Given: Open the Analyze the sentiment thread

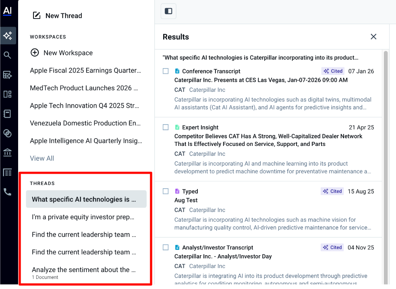Looking at the screenshot, I should point(84,270).
